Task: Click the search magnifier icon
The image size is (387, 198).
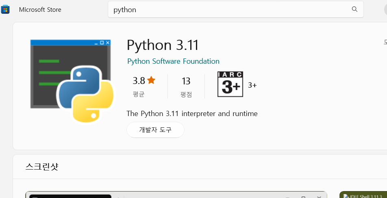Action: [354, 9]
